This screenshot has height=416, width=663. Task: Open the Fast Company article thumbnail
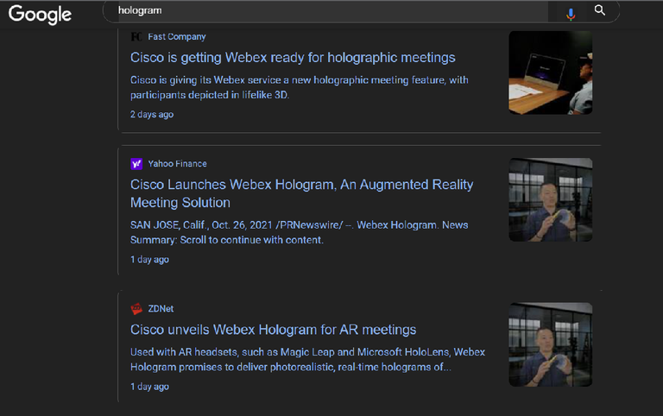[550, 72]
